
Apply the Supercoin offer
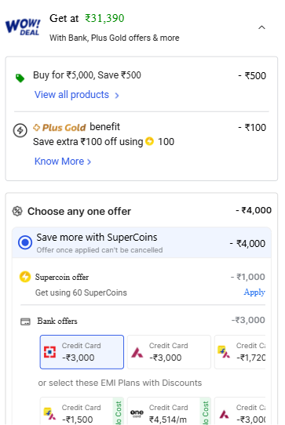pos(254,292)
